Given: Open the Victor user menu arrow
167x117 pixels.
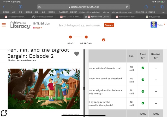Looking at the screenshot, I should (164, 24).
